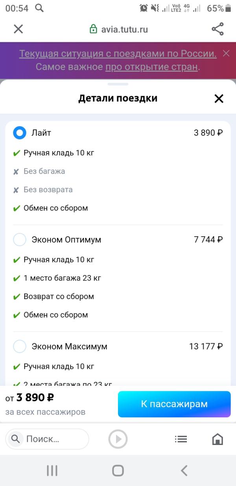Select the Лайт fare radio button
This screenshot has width=236, height=486.
20,133
